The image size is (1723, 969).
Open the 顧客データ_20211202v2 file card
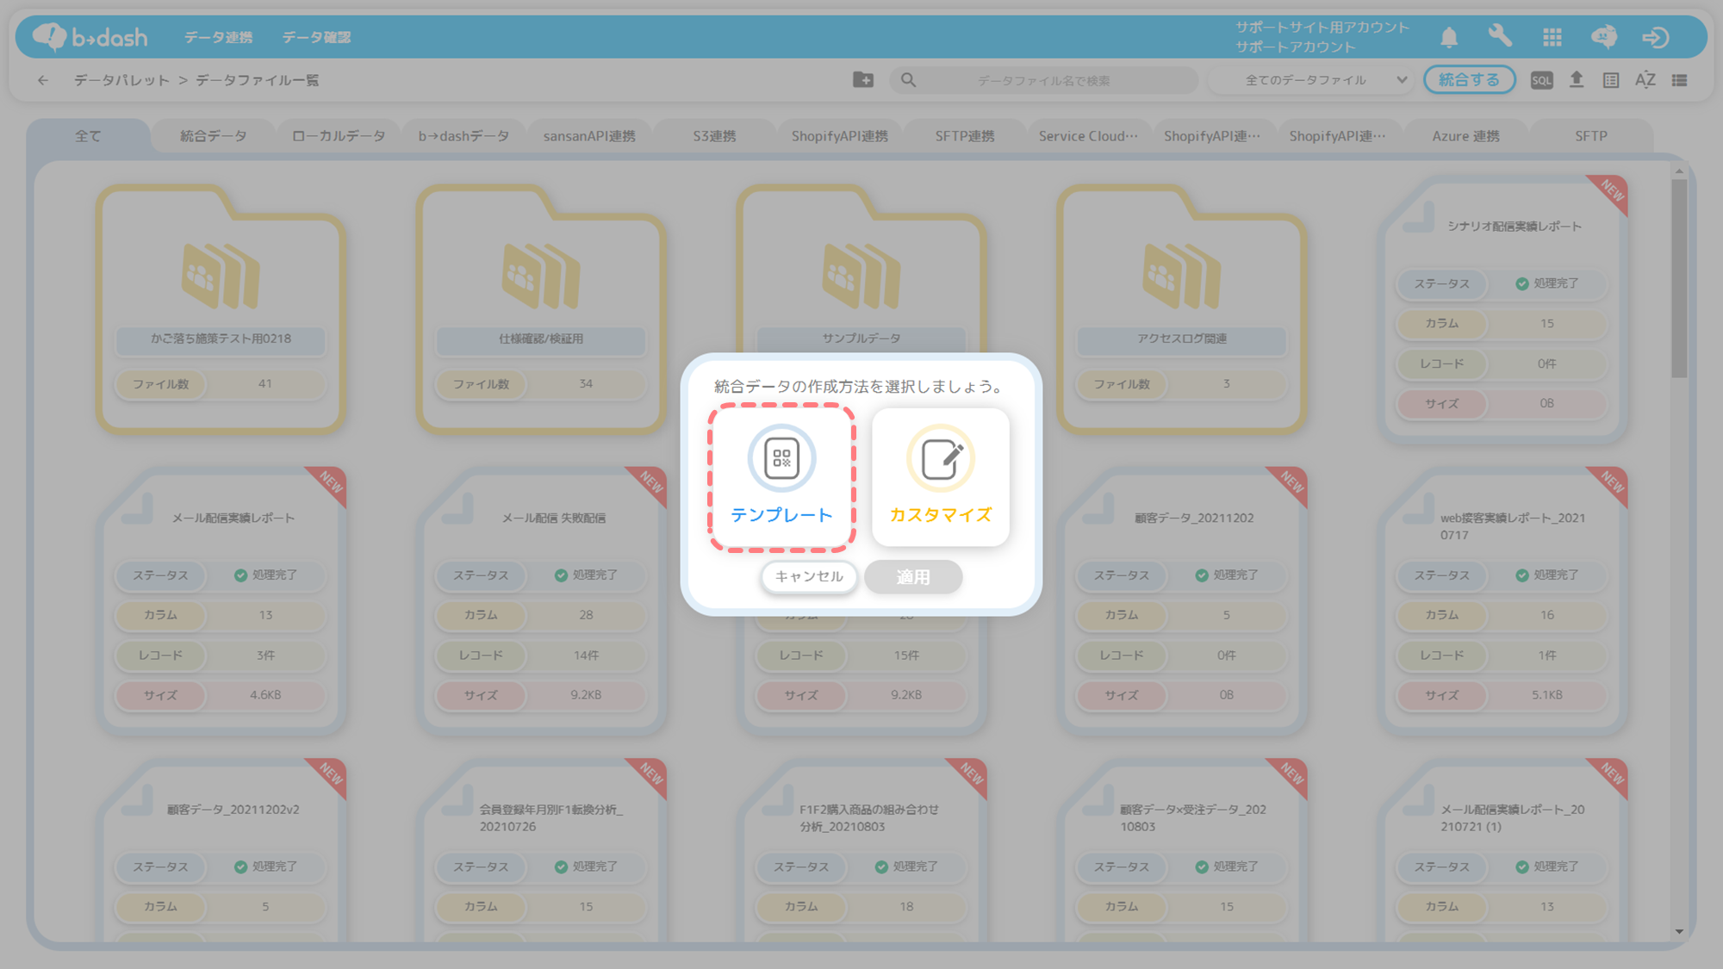[221, 849]
